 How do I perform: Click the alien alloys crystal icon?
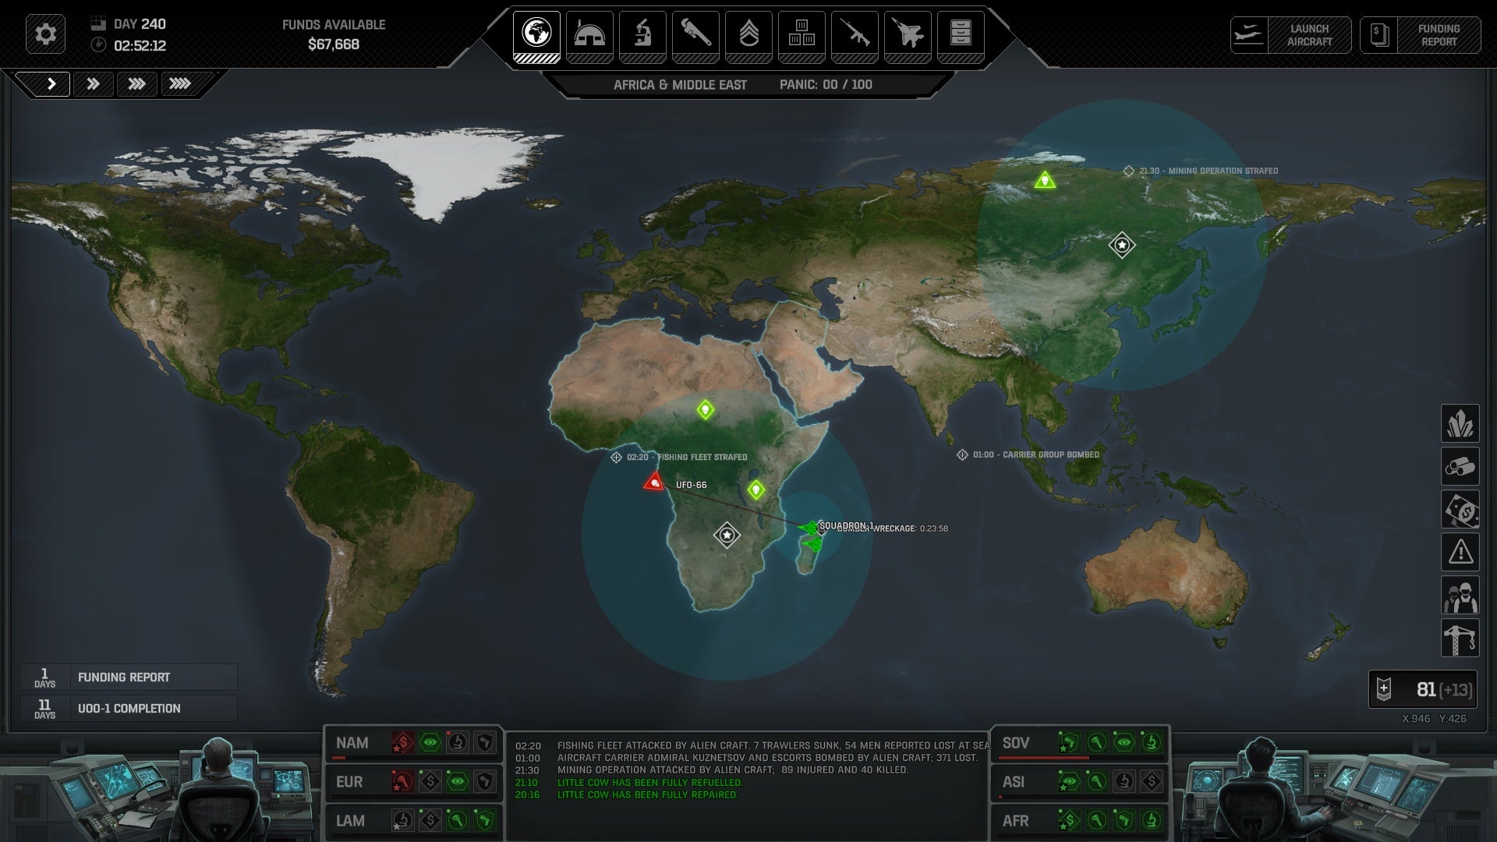click(1460, 423)
